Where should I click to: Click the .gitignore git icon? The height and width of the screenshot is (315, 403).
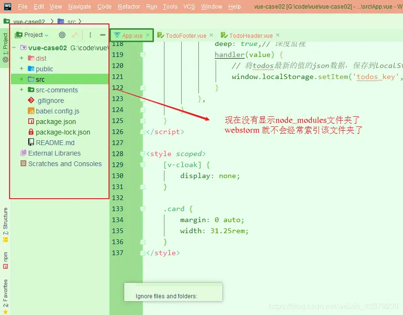click(x=31, y=101)
